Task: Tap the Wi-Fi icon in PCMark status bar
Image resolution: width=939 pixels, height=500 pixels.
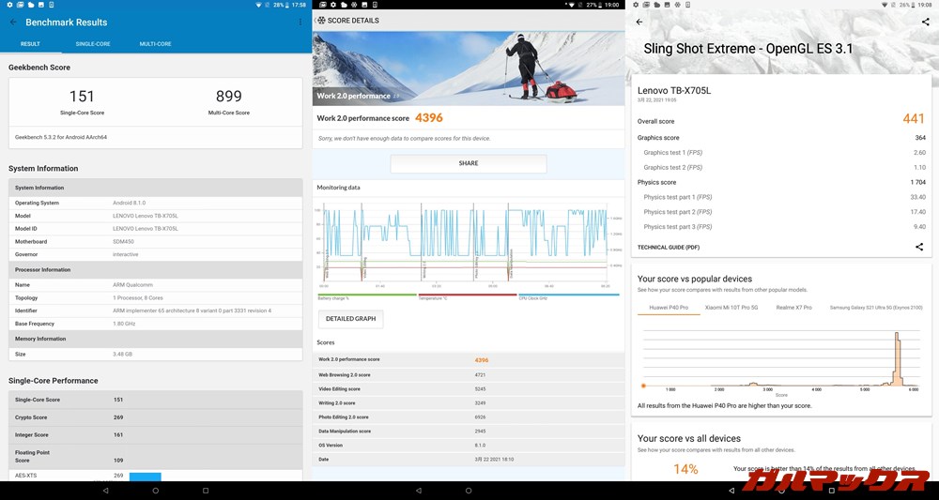Action: coord(571,5)
